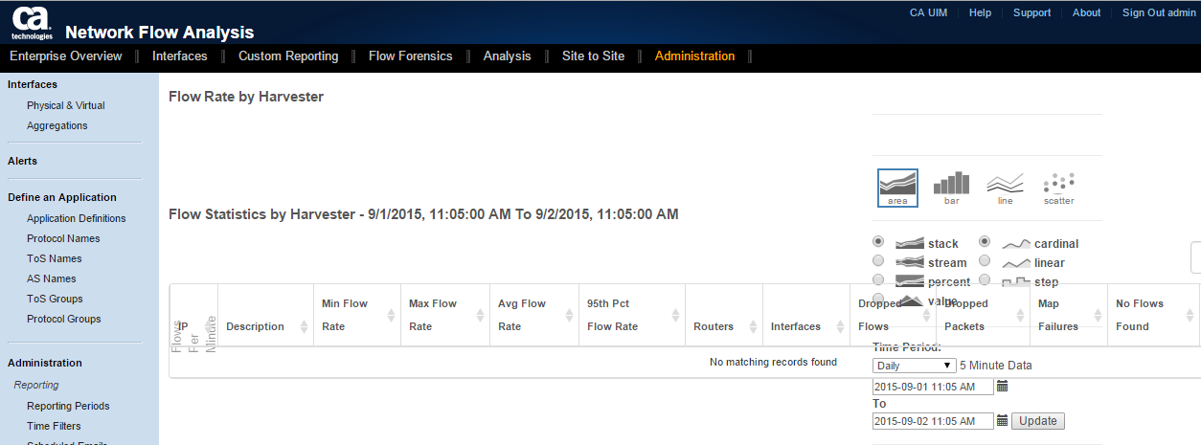Pick the scatter chart icon
The height and width of the screenshot is (445, 1201).
point(1058,187)
